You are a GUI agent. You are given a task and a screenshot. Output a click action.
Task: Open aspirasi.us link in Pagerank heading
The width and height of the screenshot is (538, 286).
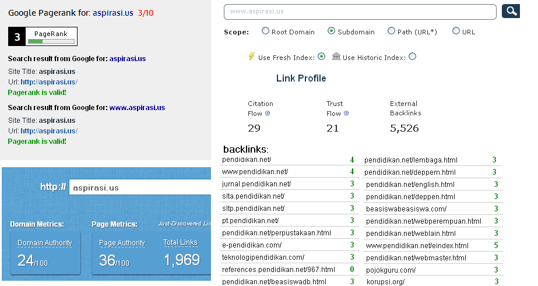(113, 13)
